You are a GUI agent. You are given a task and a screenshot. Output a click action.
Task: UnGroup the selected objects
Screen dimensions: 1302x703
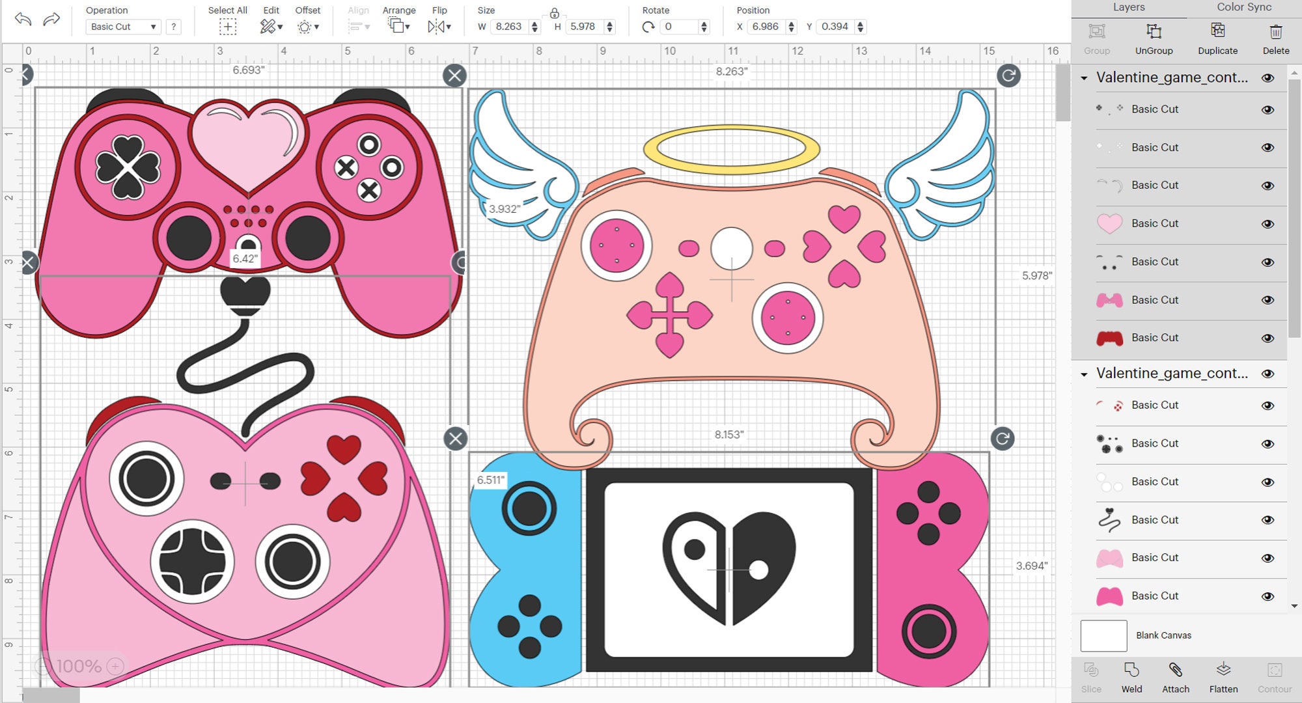[1154, 38]
